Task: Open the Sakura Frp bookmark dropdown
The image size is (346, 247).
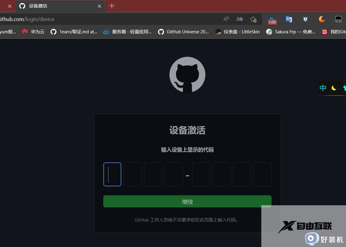Action: [290, 32]
